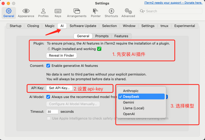Open Pointer cursor icon
The height and width of the screenshot is (140, 205).
[x=96, y=11]
